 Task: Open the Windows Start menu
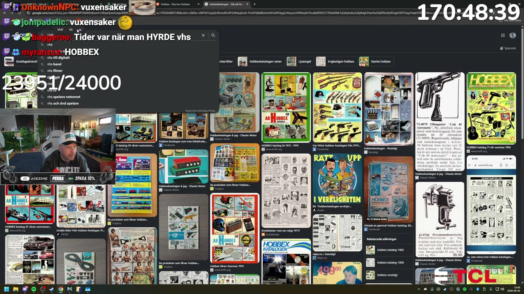point(7,290)
